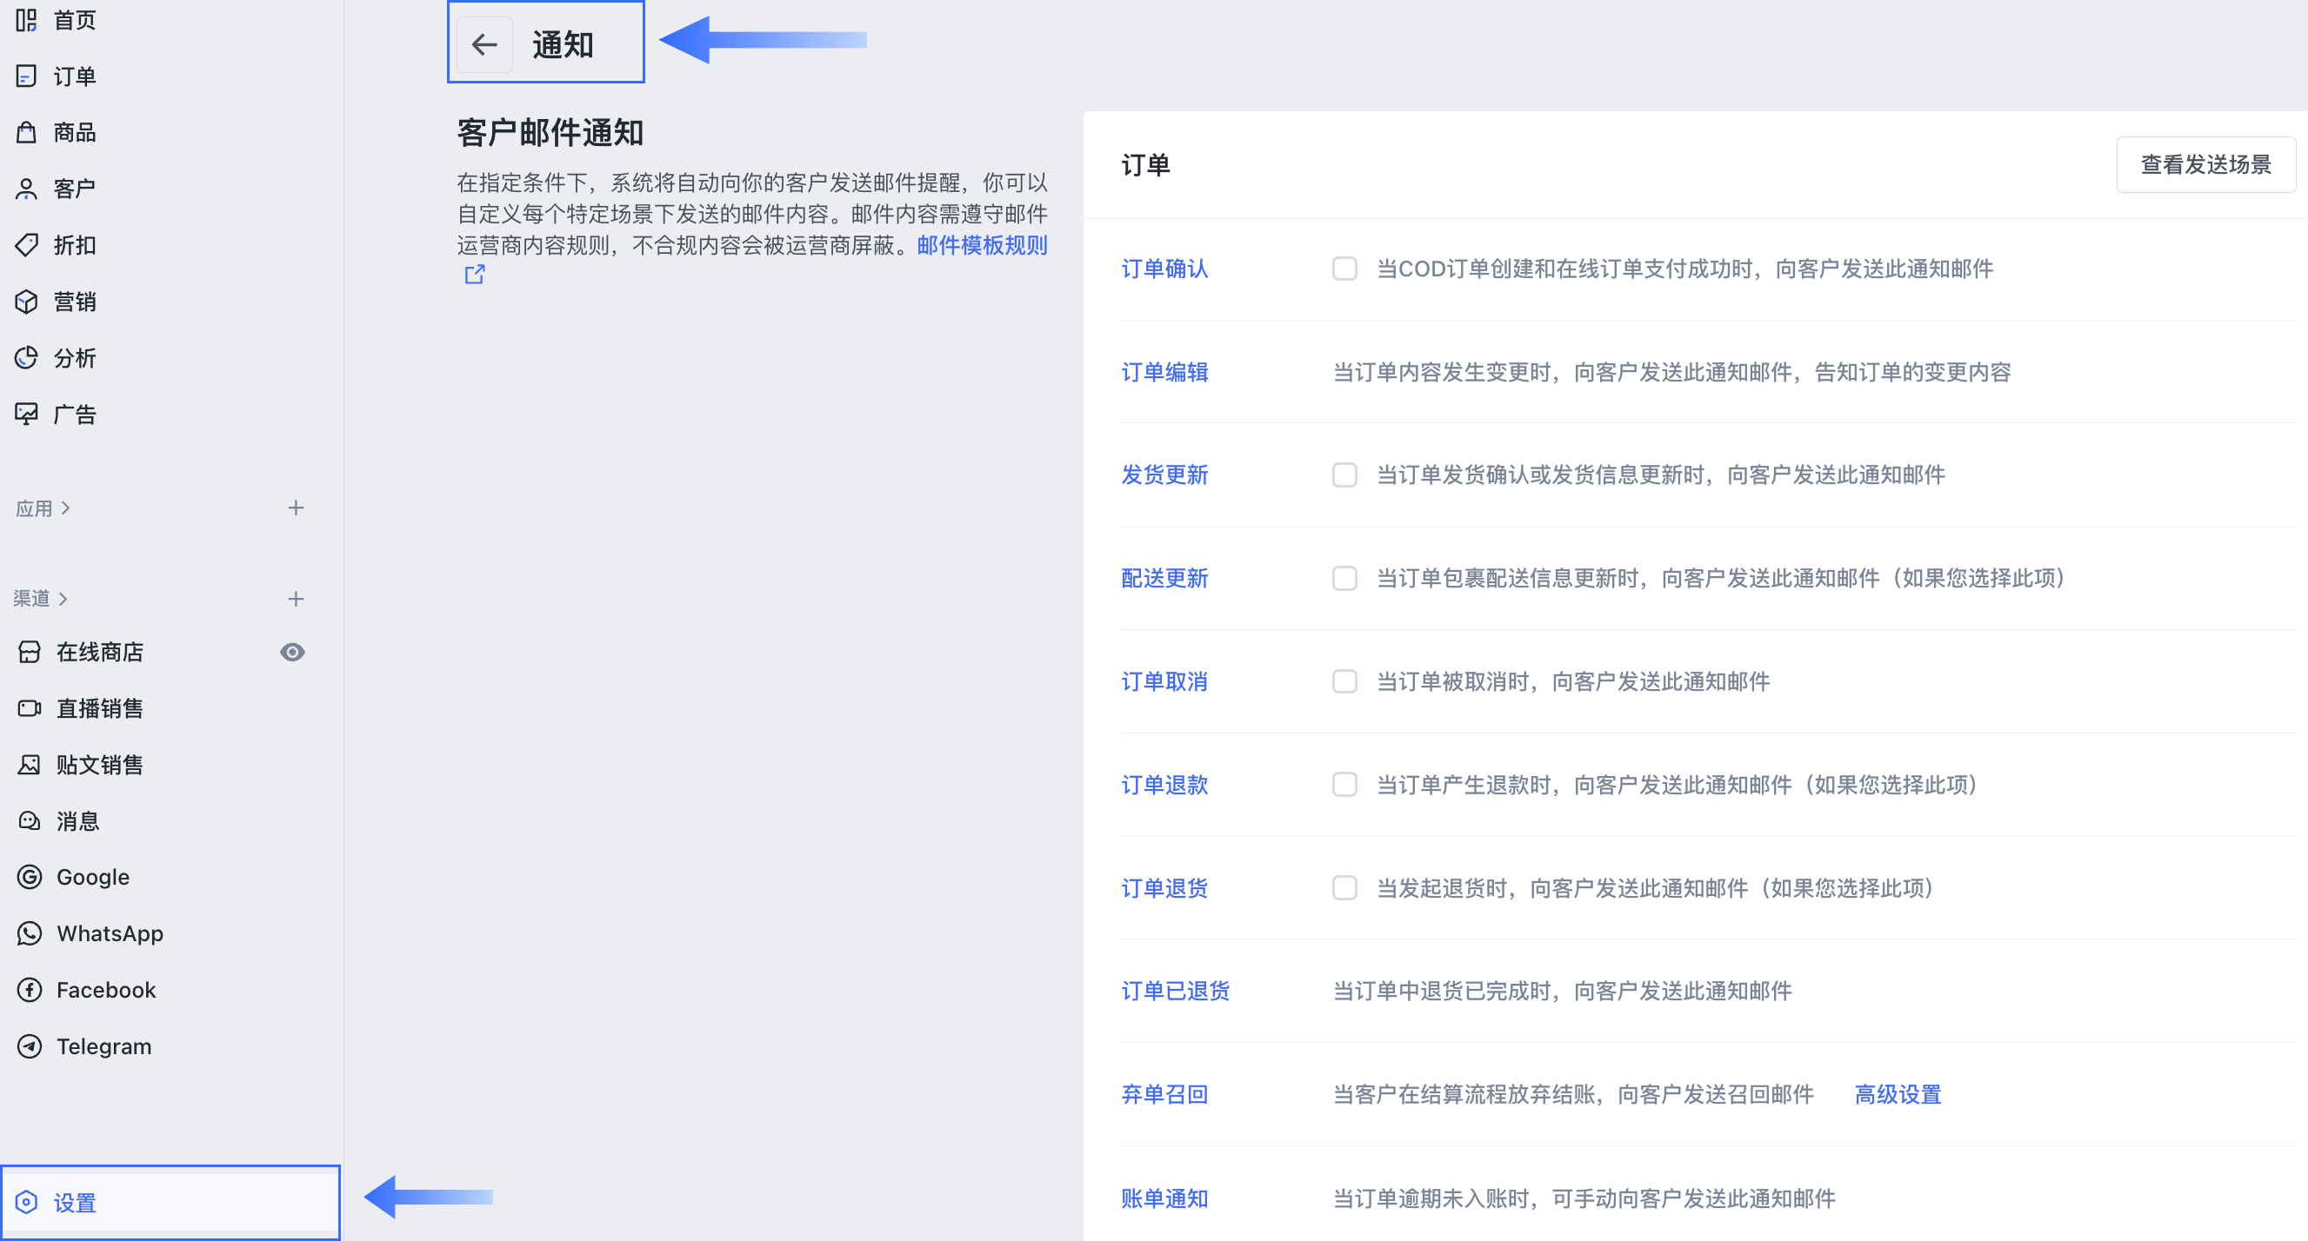Open the 营销 menu item
This screenshot has height=1241, width=2308.
(x=76, y=302)
